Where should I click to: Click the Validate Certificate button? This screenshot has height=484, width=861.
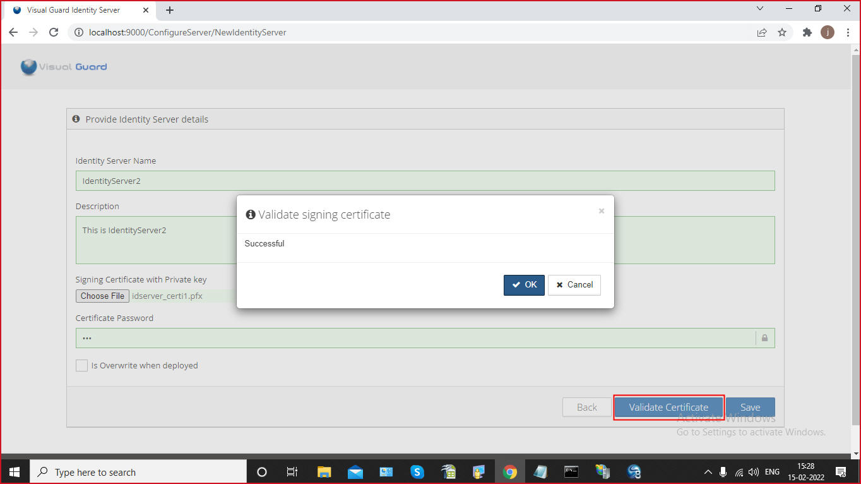[668, 407]
